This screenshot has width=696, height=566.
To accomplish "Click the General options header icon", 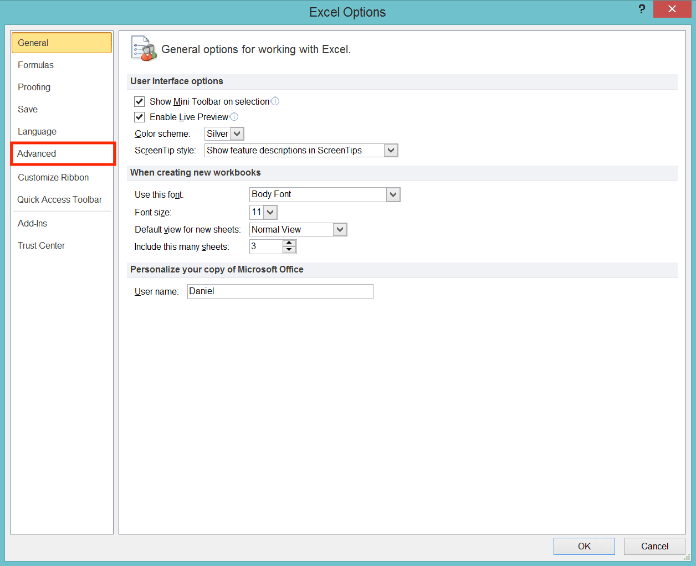I will coord(142,49).
